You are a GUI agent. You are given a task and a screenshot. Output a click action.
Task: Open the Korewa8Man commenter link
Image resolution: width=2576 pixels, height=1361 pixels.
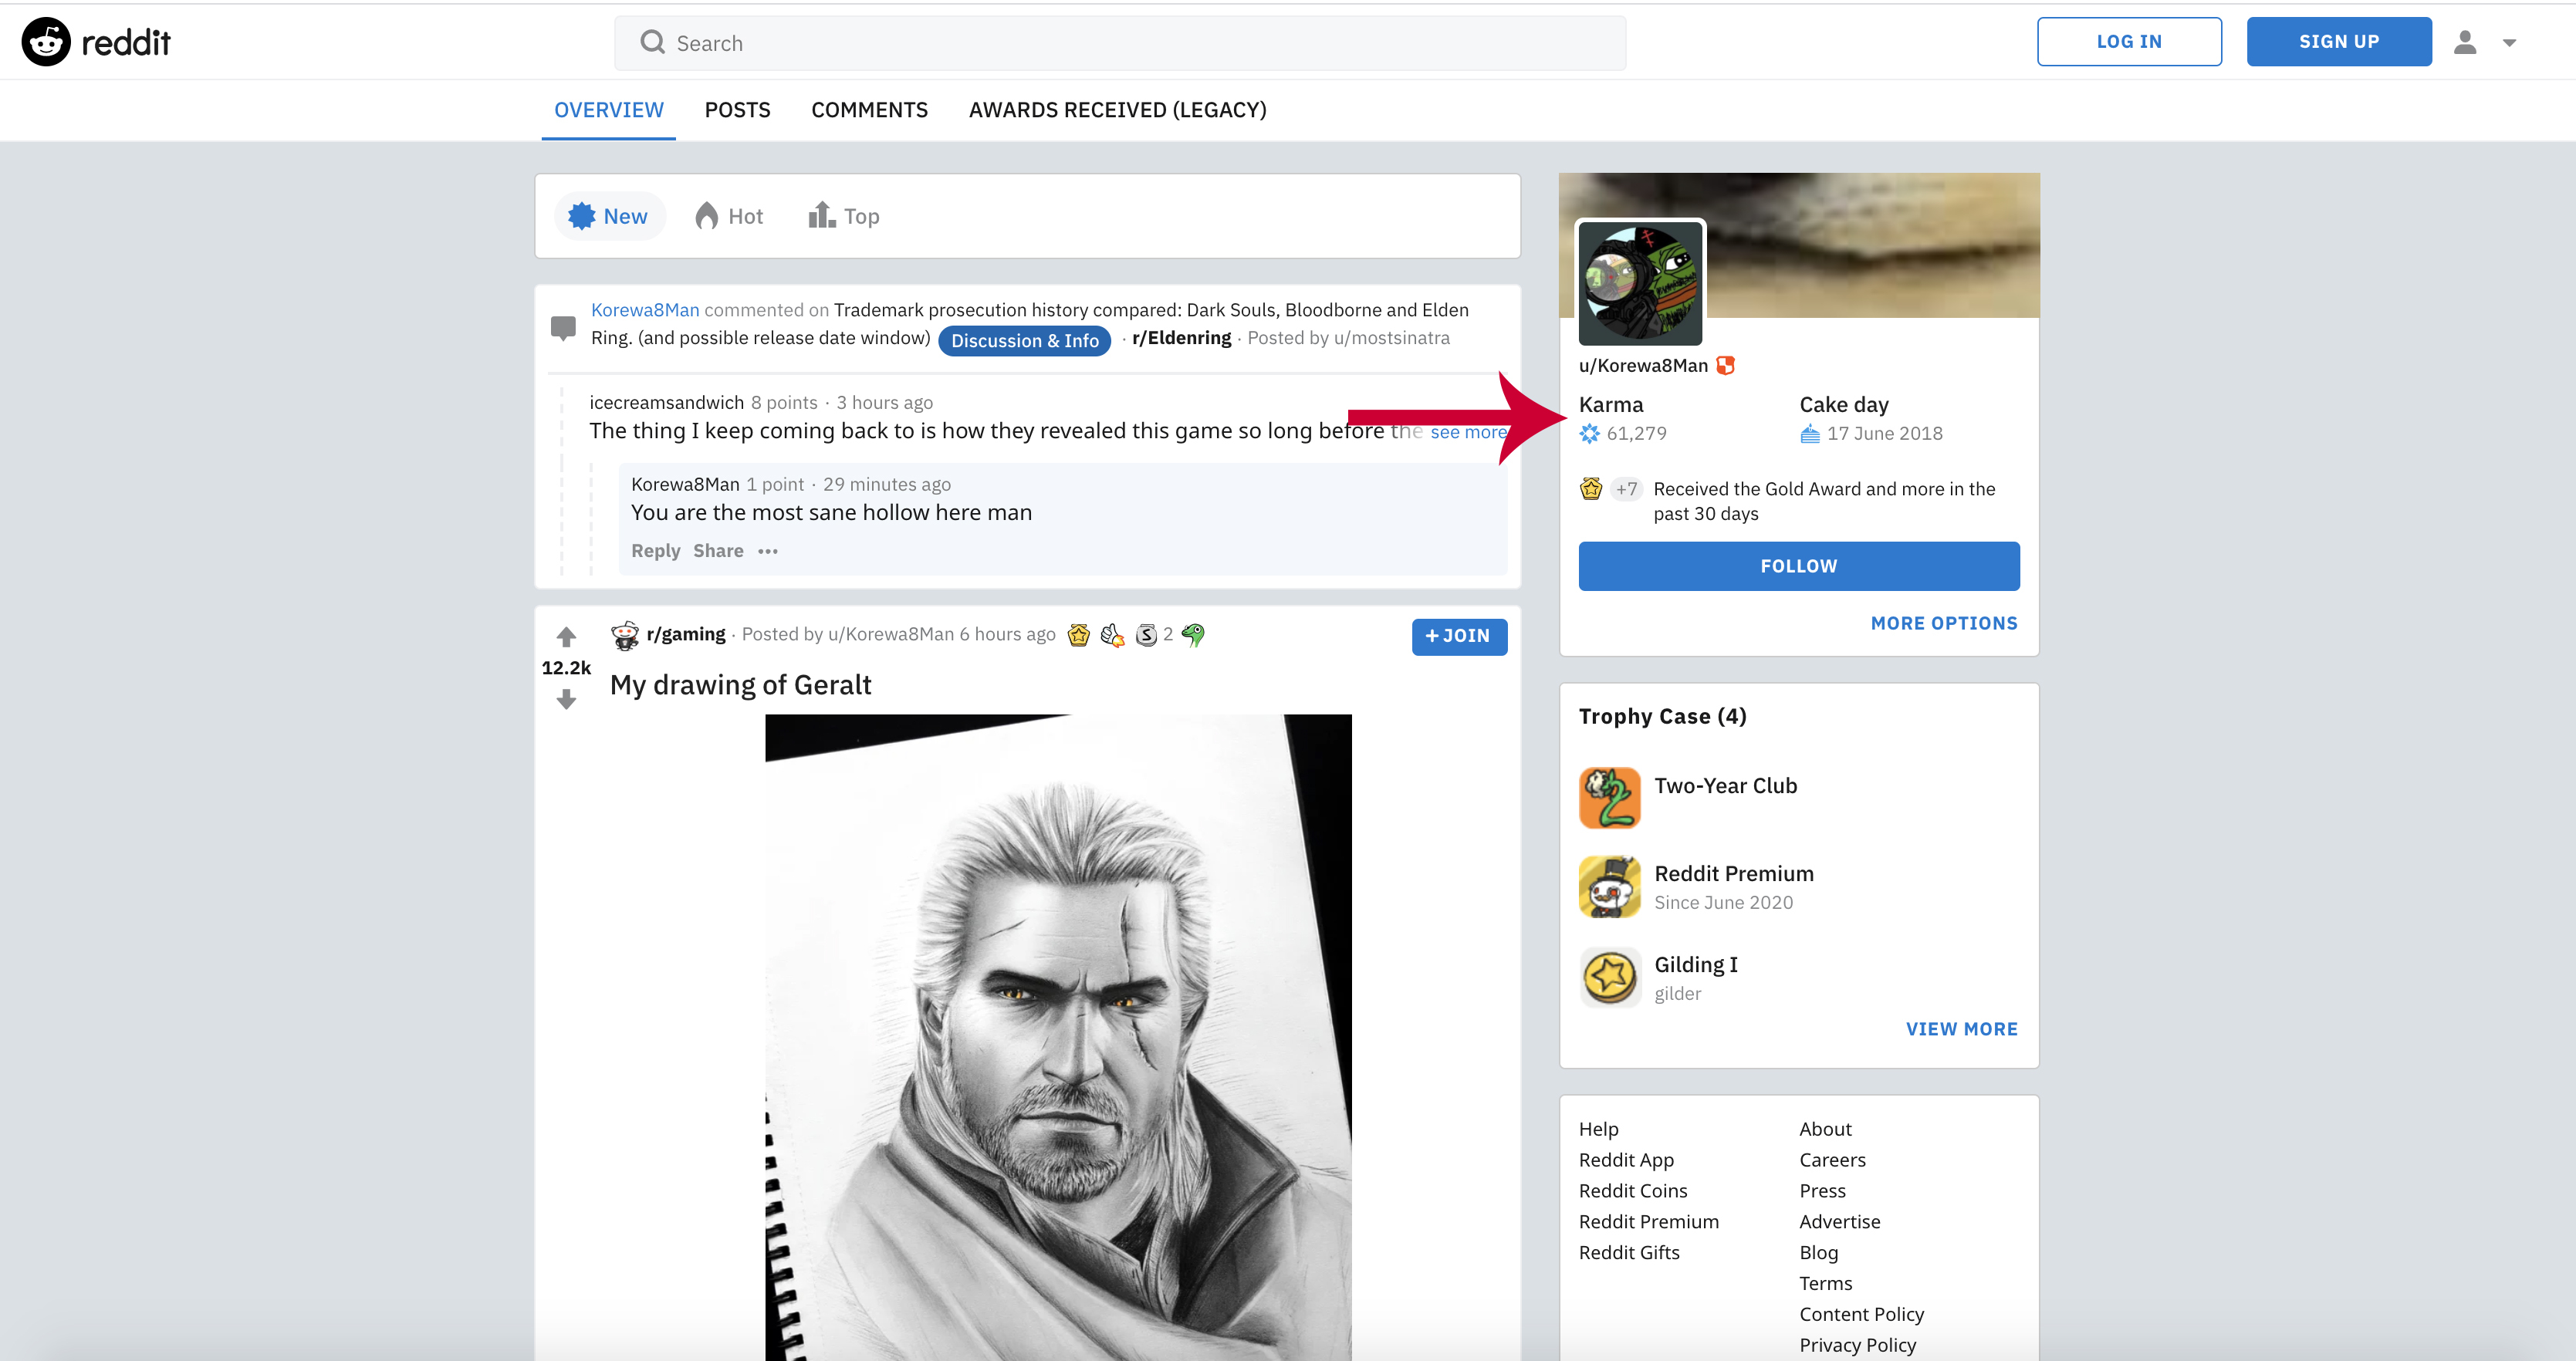click(x=645, y=310)
